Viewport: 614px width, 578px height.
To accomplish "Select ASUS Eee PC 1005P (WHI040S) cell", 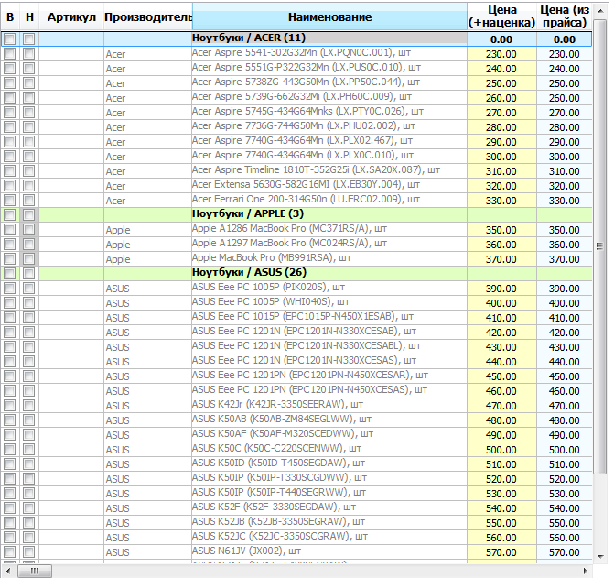I will tap(329, 303).
